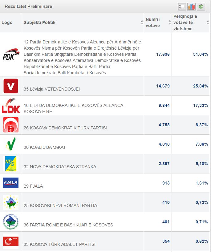Click the FJALA blue logo
This screenshot has width=211, height=252.
pyautogui.click(x=11, y=183)
